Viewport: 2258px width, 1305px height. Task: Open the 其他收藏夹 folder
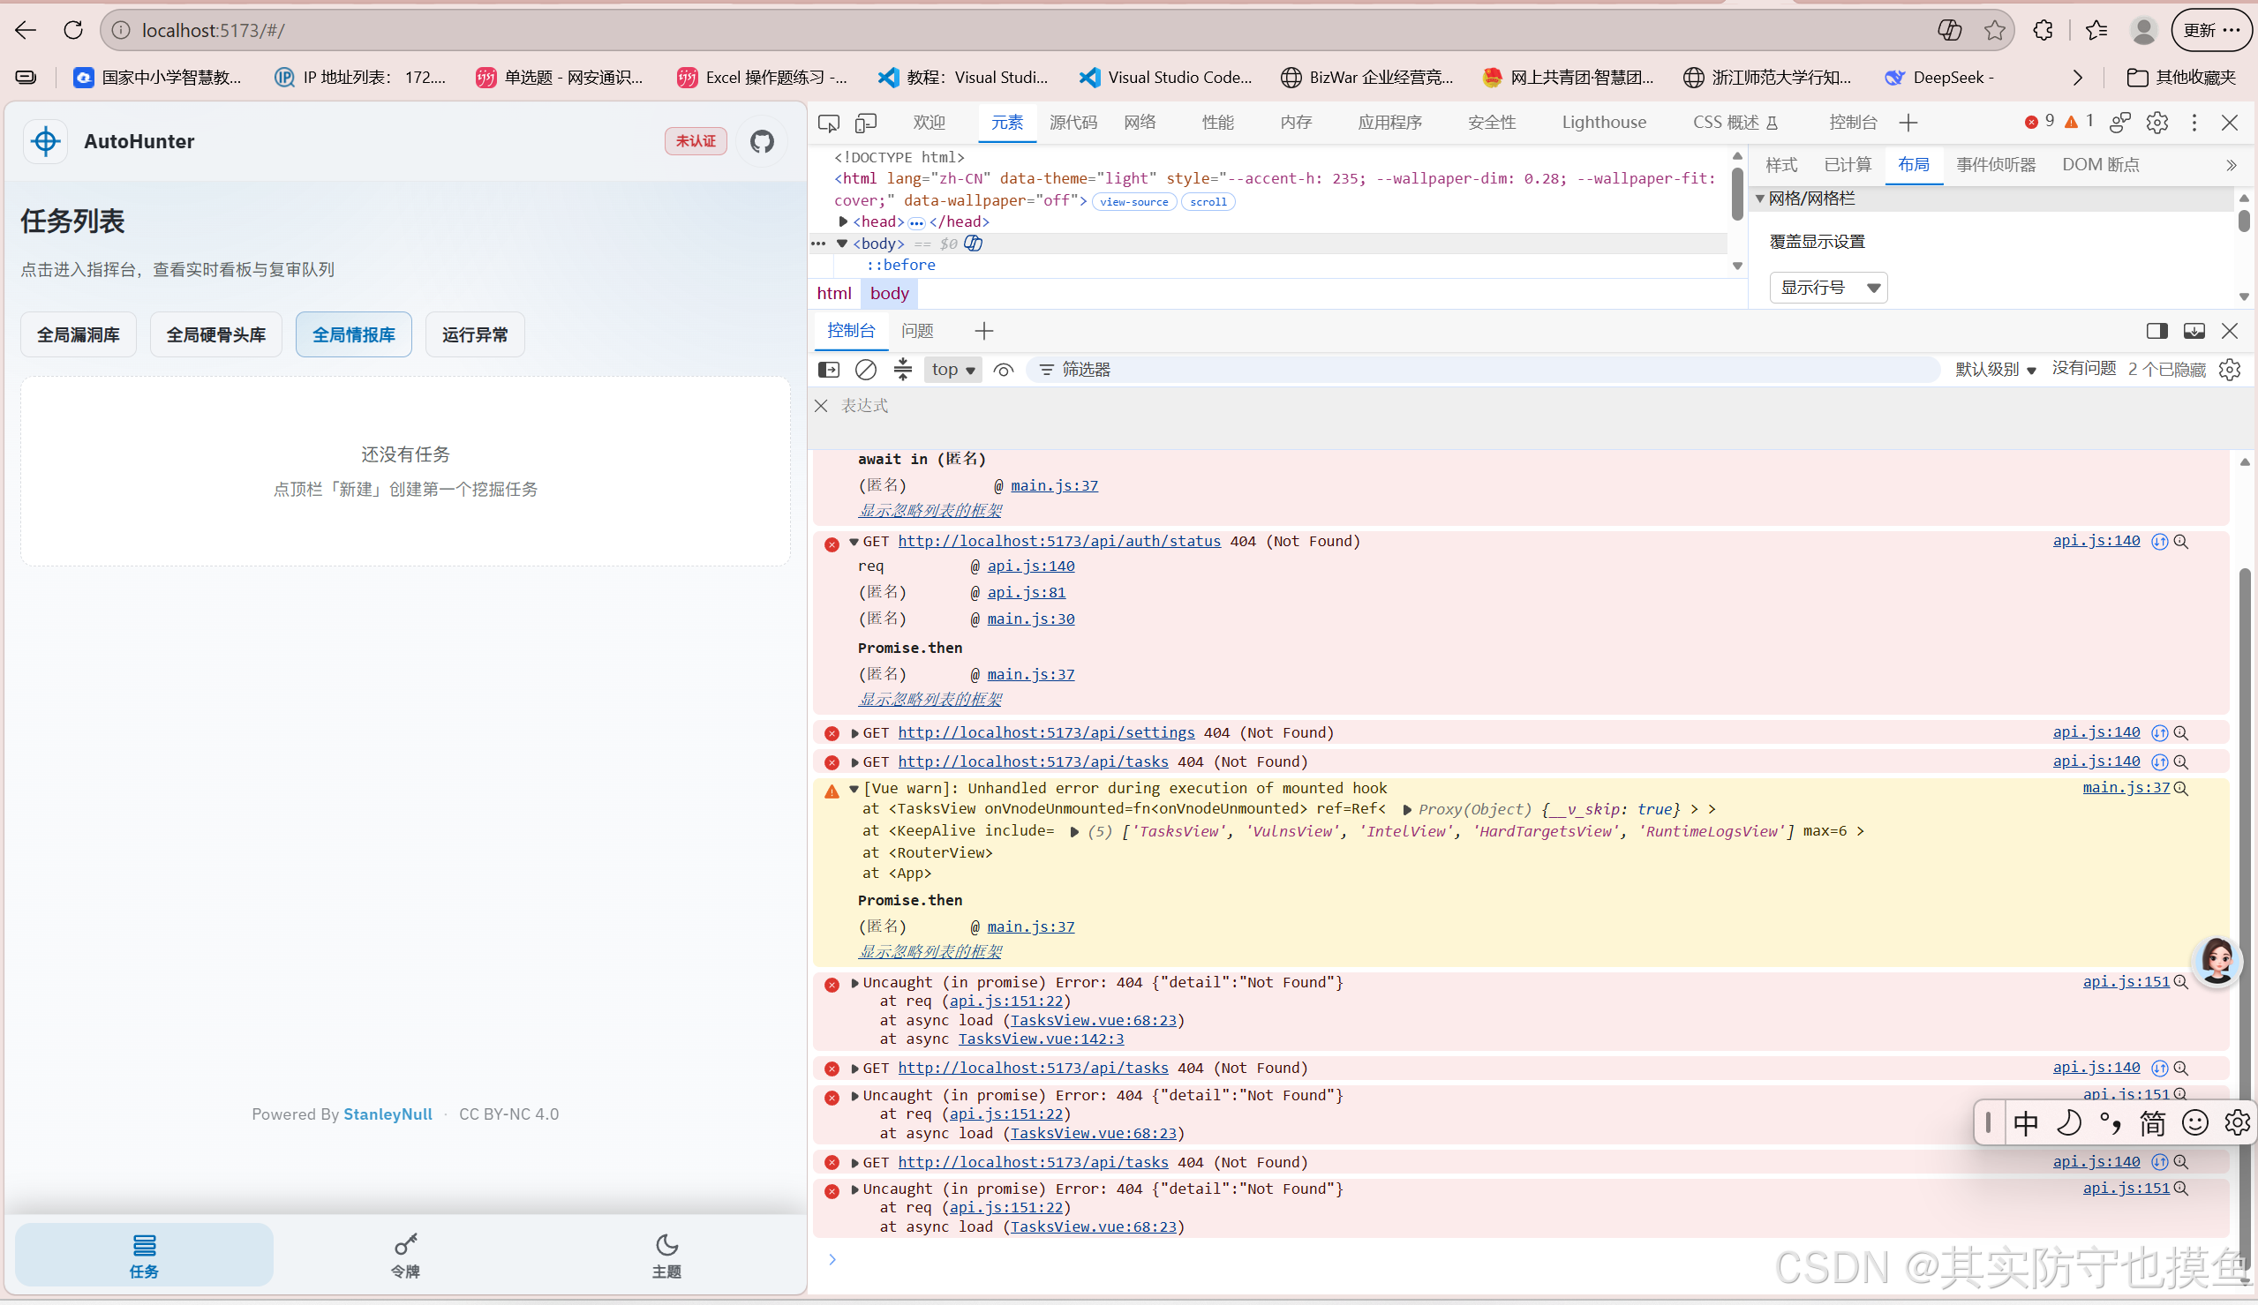[x=2182, y=78]
